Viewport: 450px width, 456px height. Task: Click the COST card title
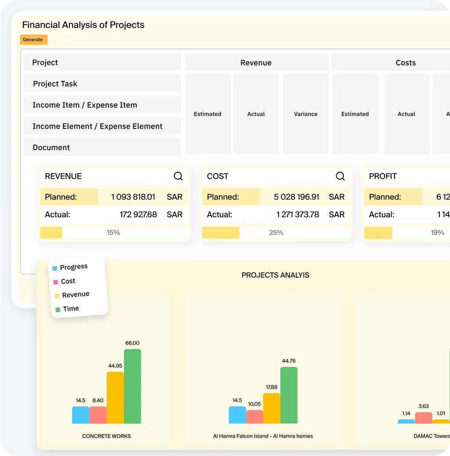pyautogui.click(x=218, y=176)
